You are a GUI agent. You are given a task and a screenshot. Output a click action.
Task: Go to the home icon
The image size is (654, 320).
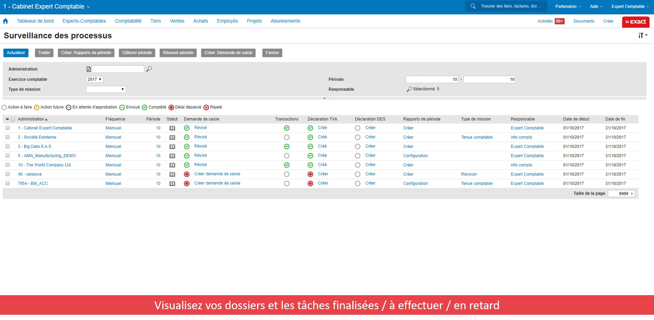[x=5, y=21]
